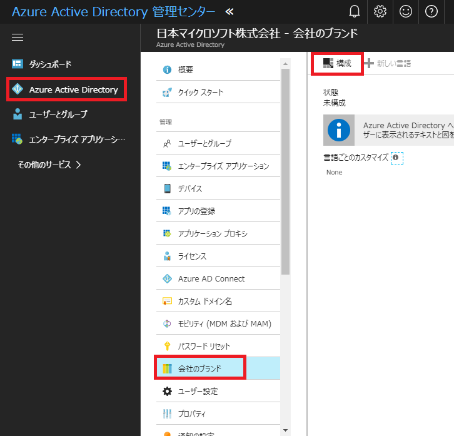The width and height of the screenshot is (454, 436).
Task: Select 会社のブランド entry
Action: pos(218,368)
